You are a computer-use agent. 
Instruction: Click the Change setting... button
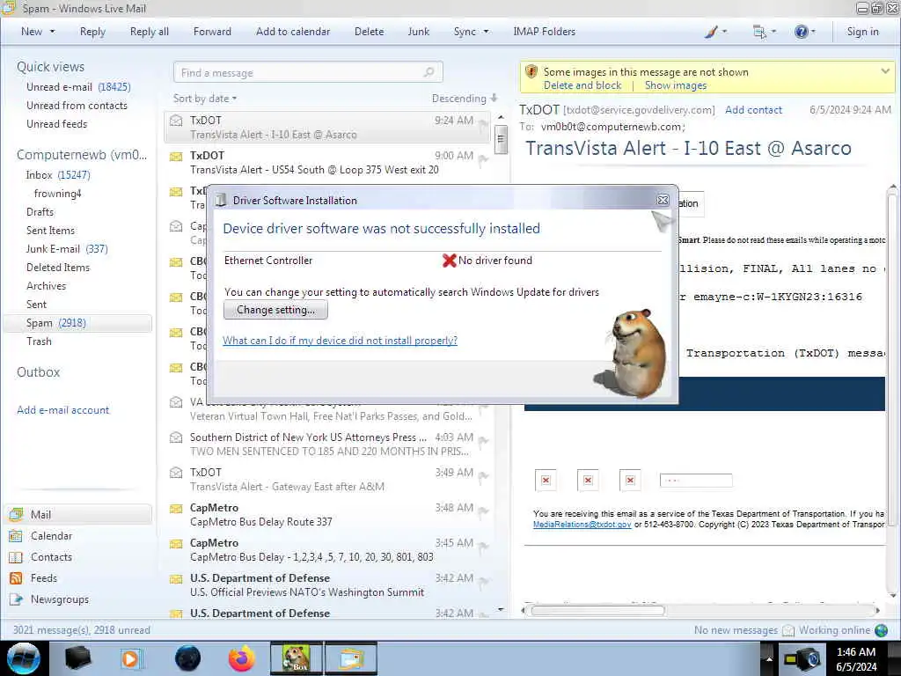click(275, 310)
